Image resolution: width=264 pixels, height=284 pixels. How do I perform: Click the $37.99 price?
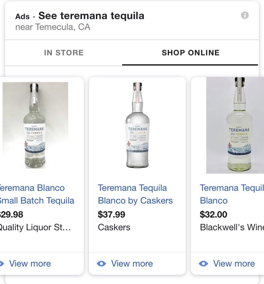pyautogui.click(x=112, y=214)
